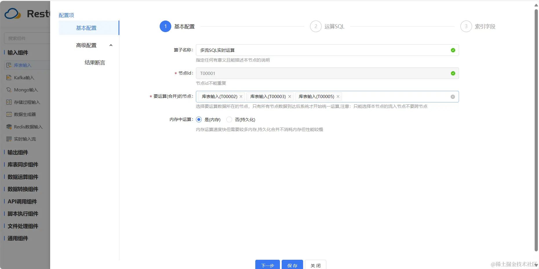
Task: Click the hint text 节点id不能重复
Action: tap(211, 83)
